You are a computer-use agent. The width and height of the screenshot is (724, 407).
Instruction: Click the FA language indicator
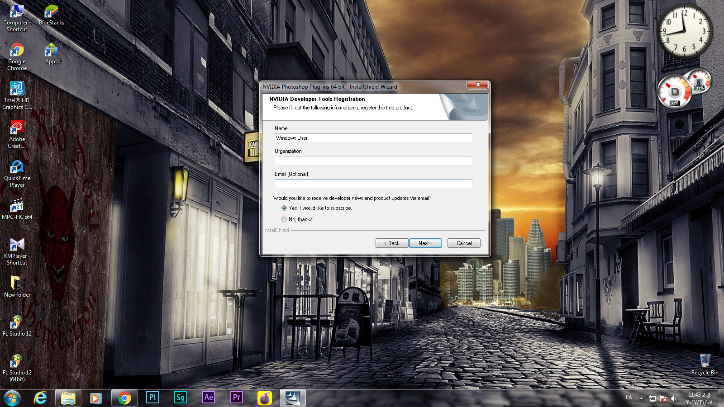click(x=629, y=397)
